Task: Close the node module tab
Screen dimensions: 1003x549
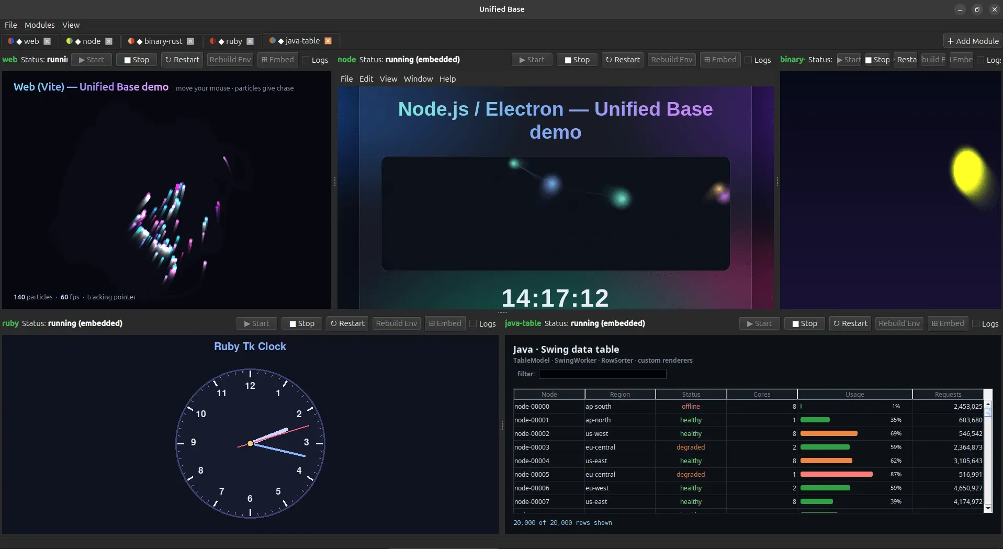Action: coord(109,41)
